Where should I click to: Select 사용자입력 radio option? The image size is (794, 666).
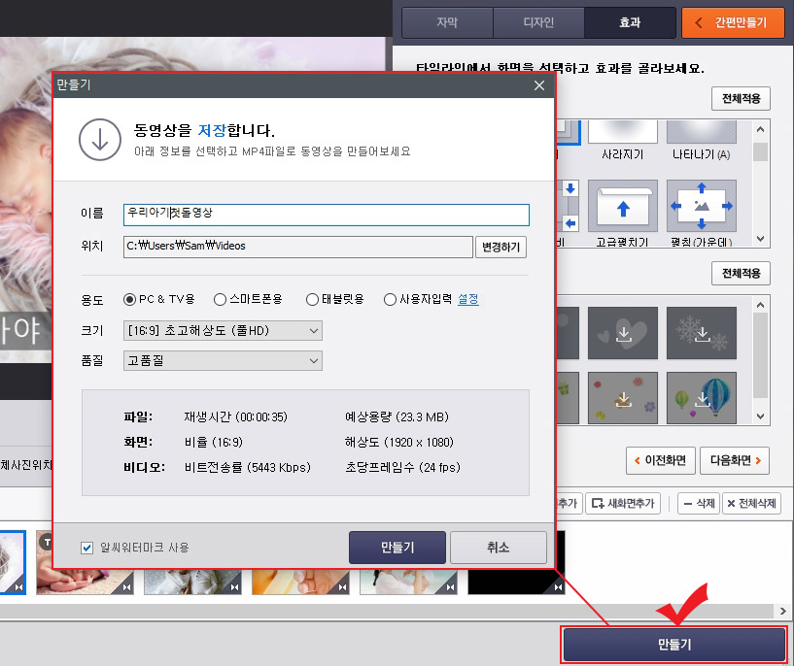click(390, 299)
